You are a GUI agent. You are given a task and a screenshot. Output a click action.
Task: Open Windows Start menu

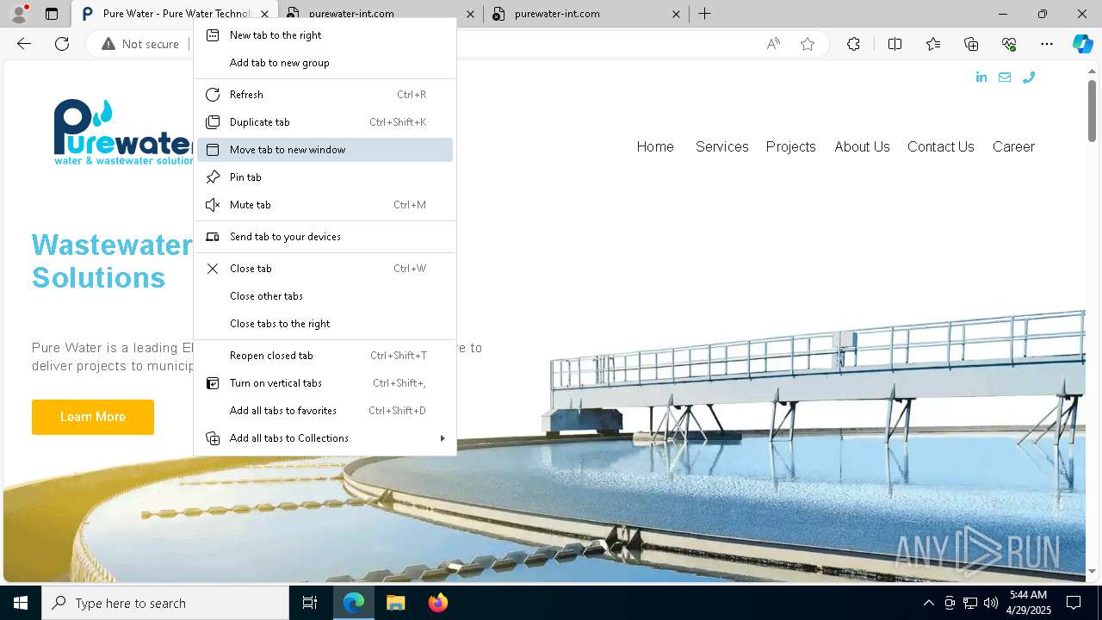(21, 603)
